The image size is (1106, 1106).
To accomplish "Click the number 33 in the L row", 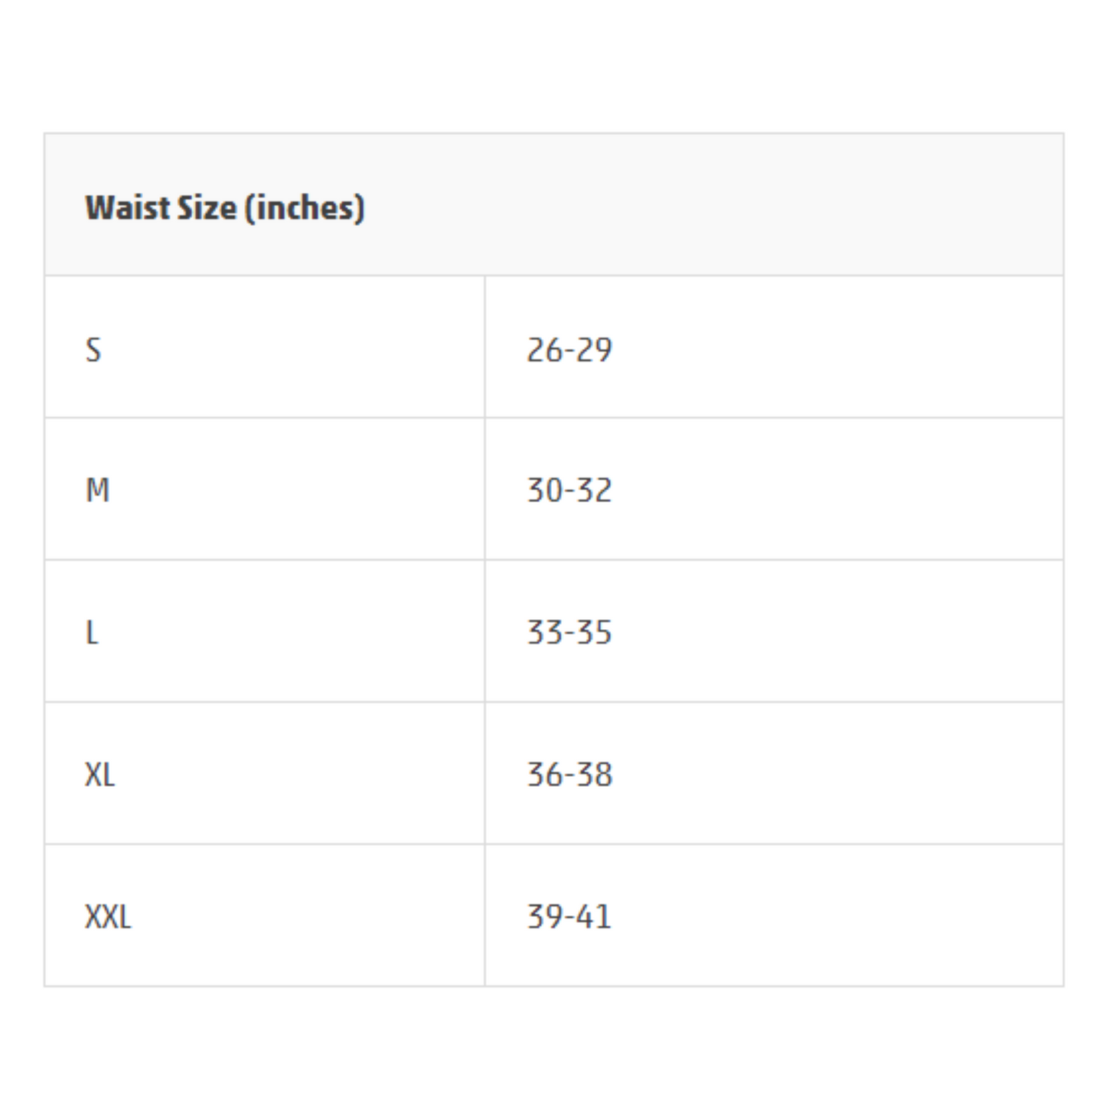I will pyautogui.click(x=544, y=632).
